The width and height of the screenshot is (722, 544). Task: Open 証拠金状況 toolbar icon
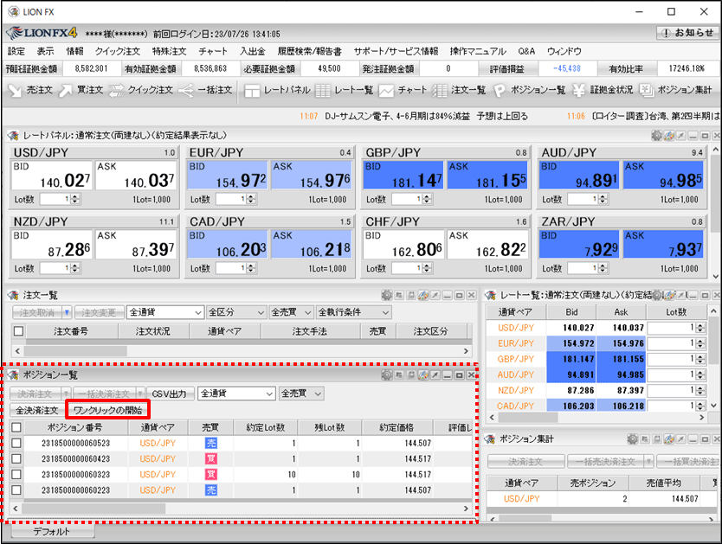point(603,90)
